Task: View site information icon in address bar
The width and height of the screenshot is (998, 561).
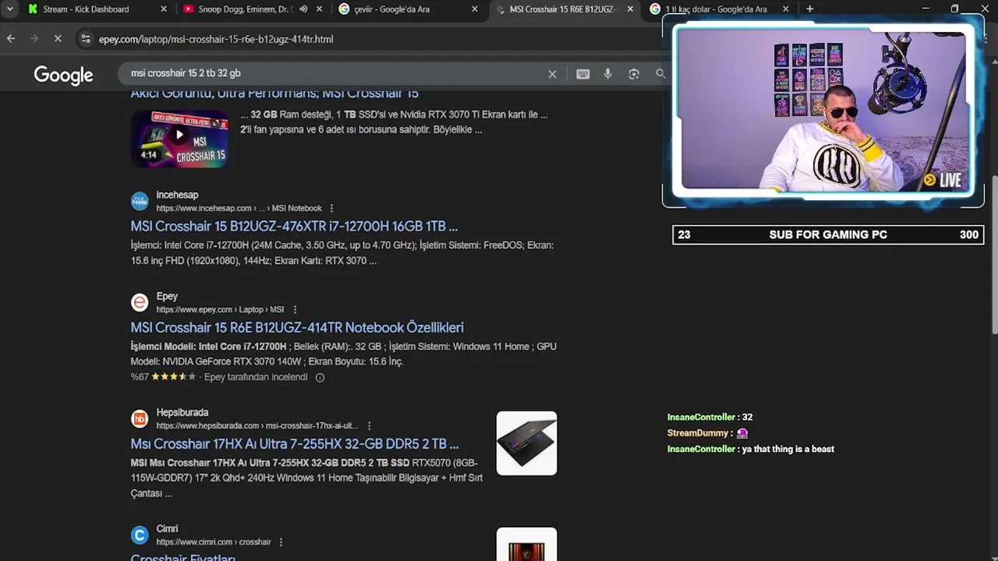Action: (x=86, y=38)
